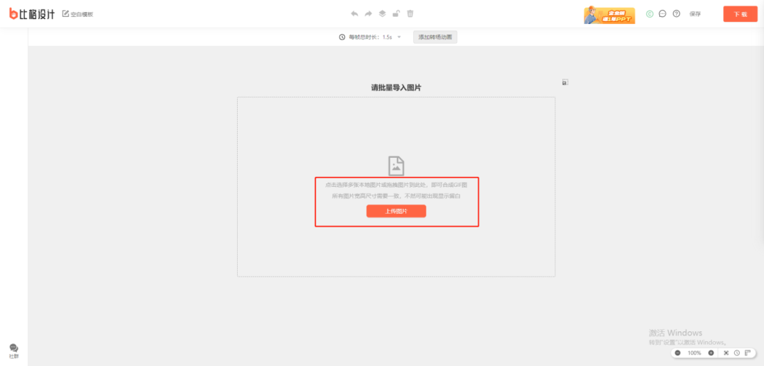This screenshot has width=764, height=366.
Task: Click the redo arrow icon
Action: pos(368,13)
